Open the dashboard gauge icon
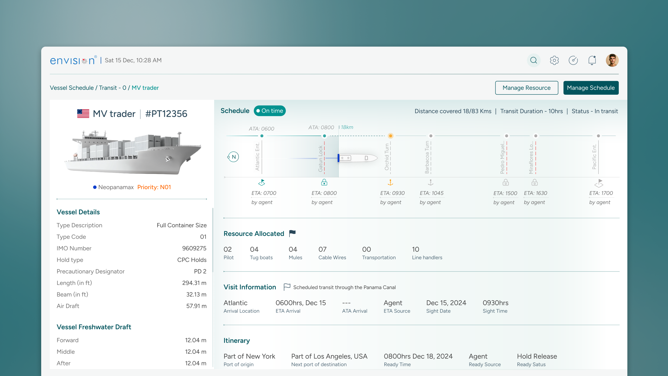668x376 pixels. 573,60
